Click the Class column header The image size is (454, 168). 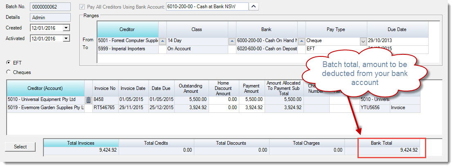pyautogui.click(x=197, y=29)
